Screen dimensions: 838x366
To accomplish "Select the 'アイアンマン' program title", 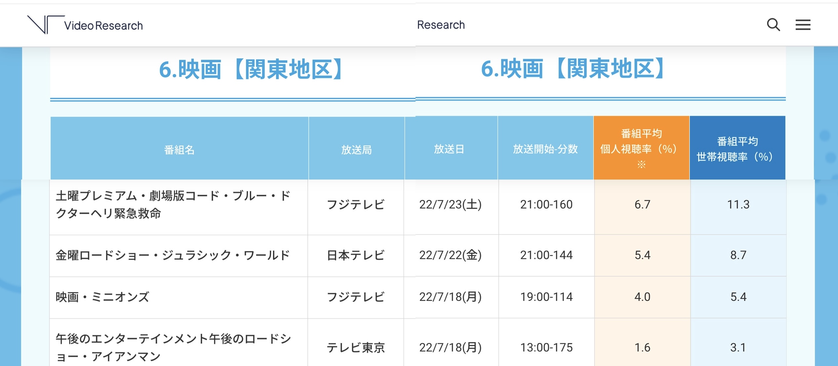I will tap(174, 348).
